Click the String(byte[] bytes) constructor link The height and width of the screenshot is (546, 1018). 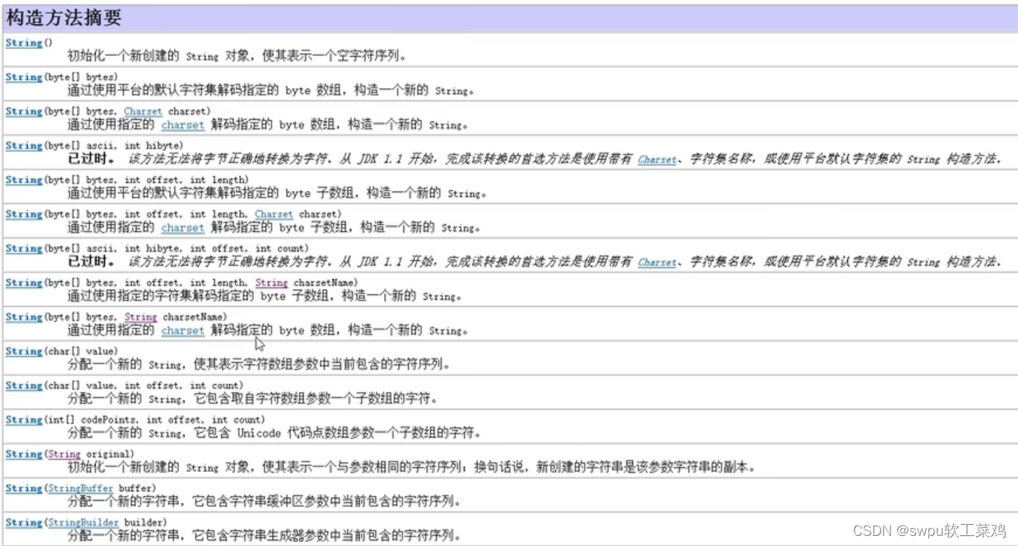coord(23,77)
